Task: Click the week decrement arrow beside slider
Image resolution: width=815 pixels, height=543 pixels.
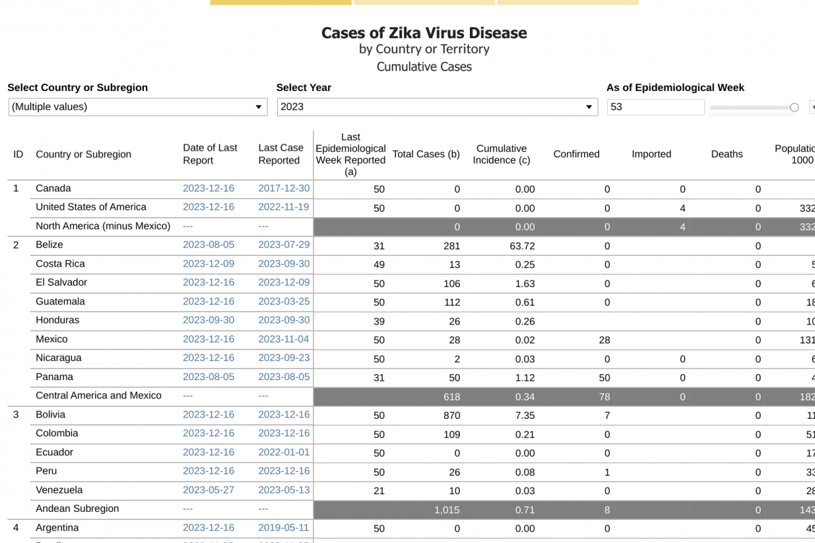Action: point(812,107)
